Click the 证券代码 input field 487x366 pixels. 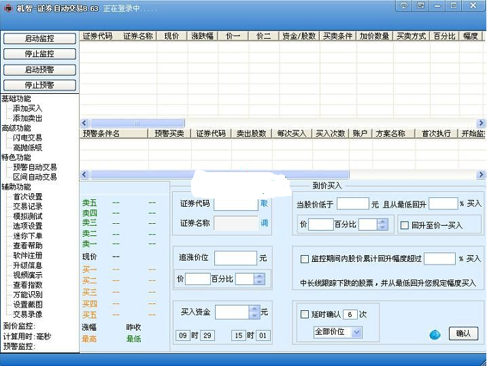tap(236, 204)
